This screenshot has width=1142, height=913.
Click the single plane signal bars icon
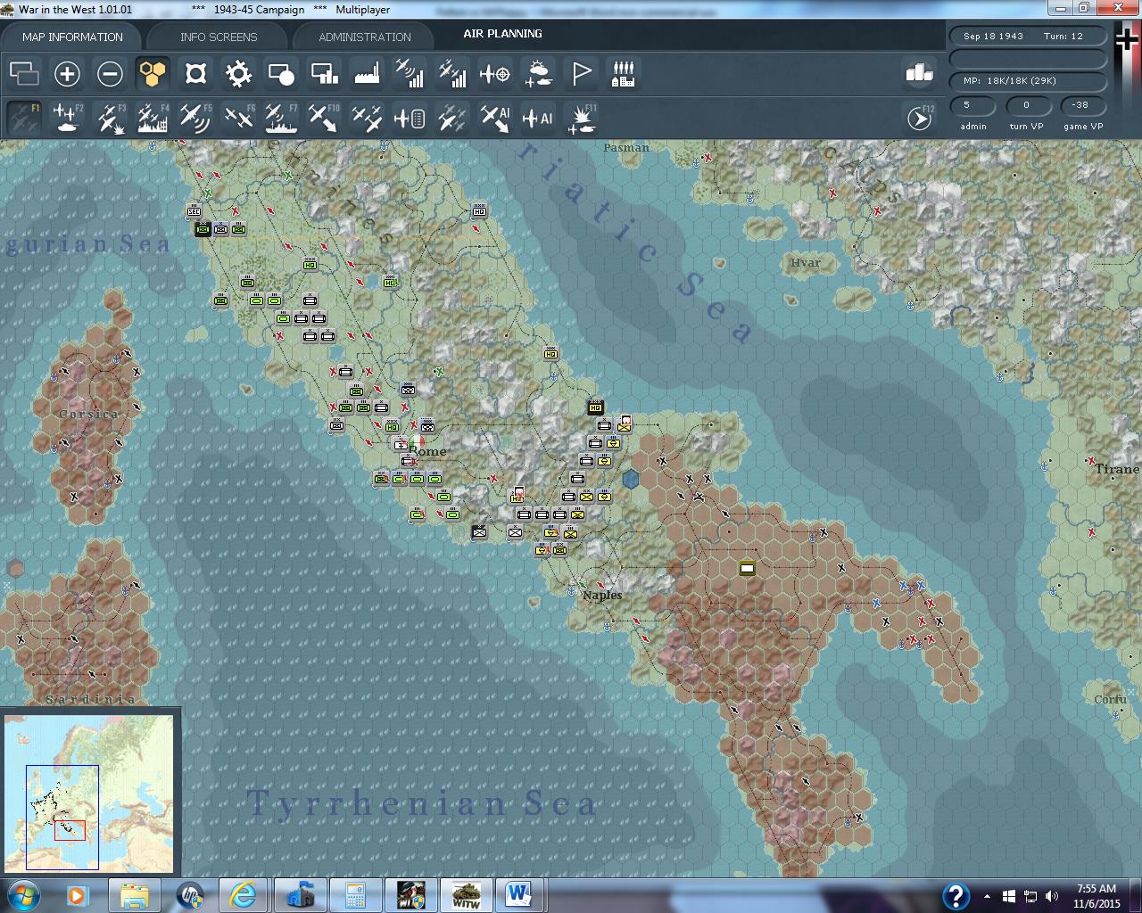click(x=410, y=73)
